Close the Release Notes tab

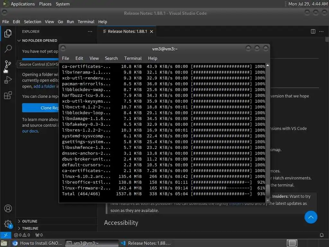pyautogui.click(x=152, y=32)
